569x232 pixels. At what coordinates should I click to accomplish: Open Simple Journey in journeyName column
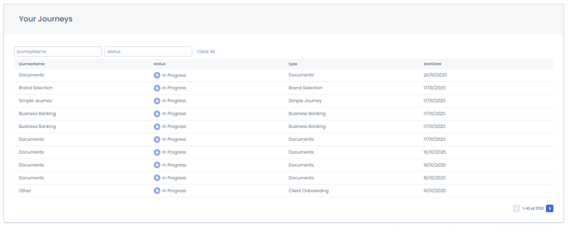pos(35,101)
